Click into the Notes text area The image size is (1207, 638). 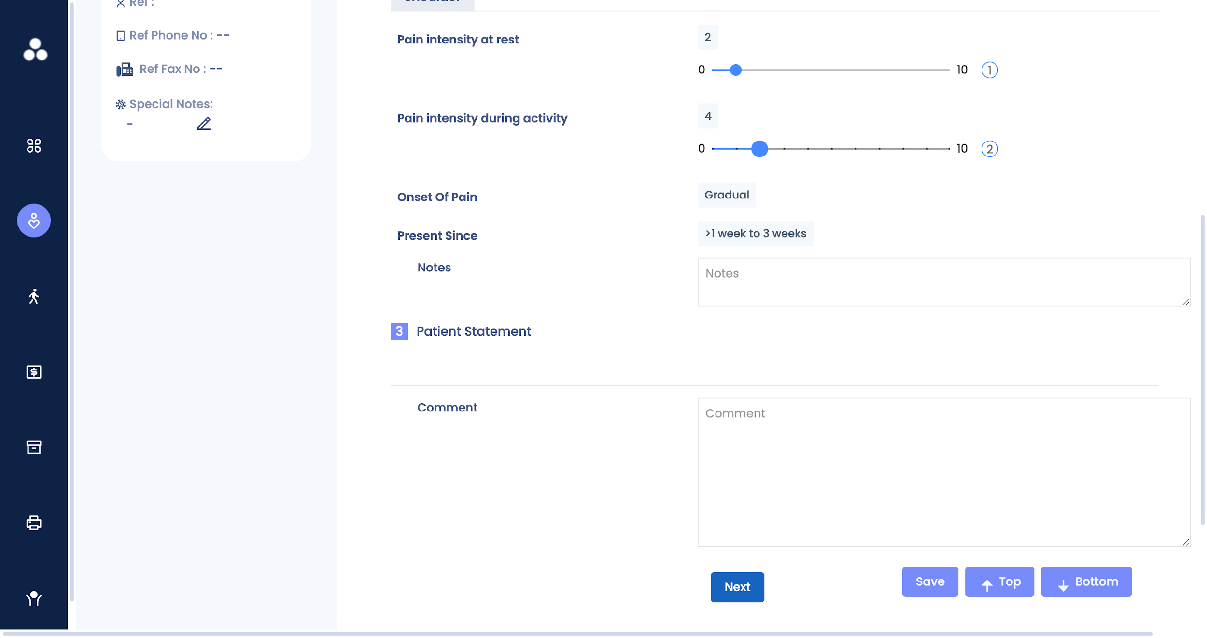(943, 282)
